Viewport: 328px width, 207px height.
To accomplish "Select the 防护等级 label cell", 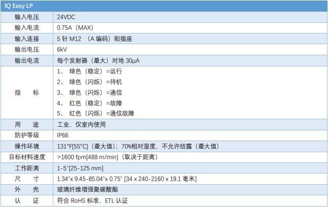I will (x=27, y=135).
